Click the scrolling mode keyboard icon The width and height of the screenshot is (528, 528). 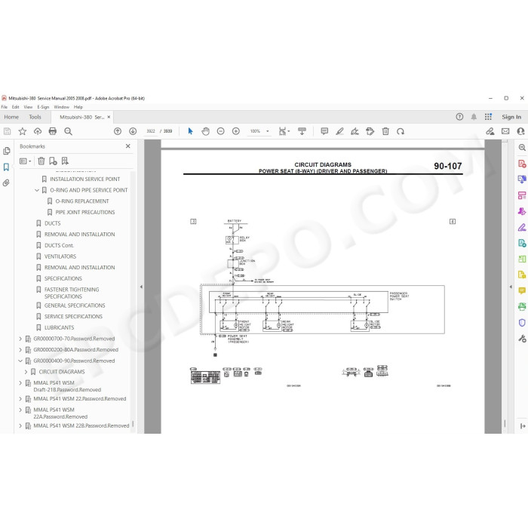302,131
